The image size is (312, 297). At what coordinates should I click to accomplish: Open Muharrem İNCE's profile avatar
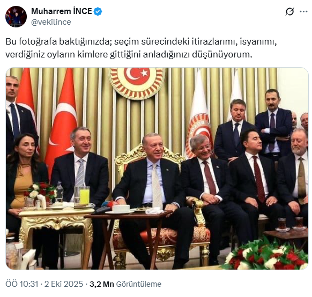[16, 17]
